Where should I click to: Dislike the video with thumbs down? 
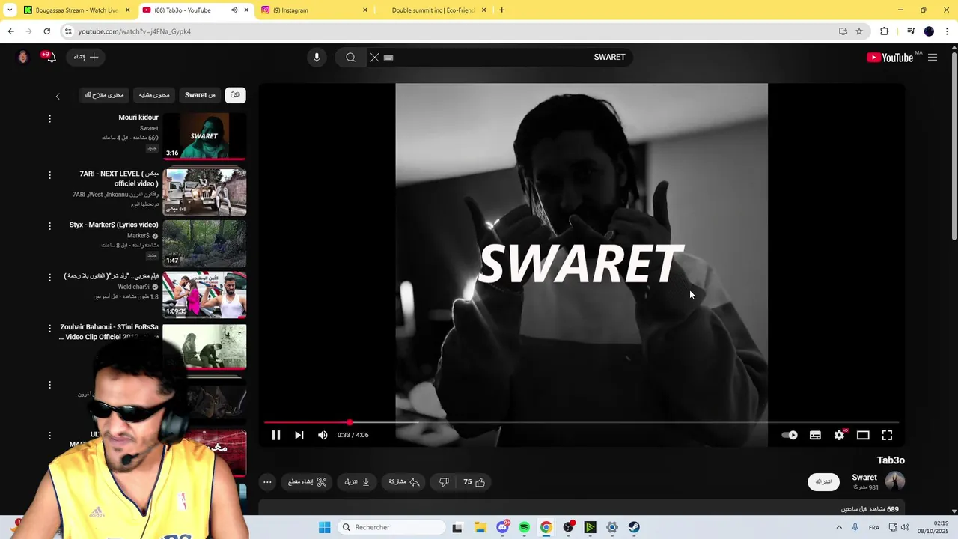pyautogui.click(x=444, y=482)
